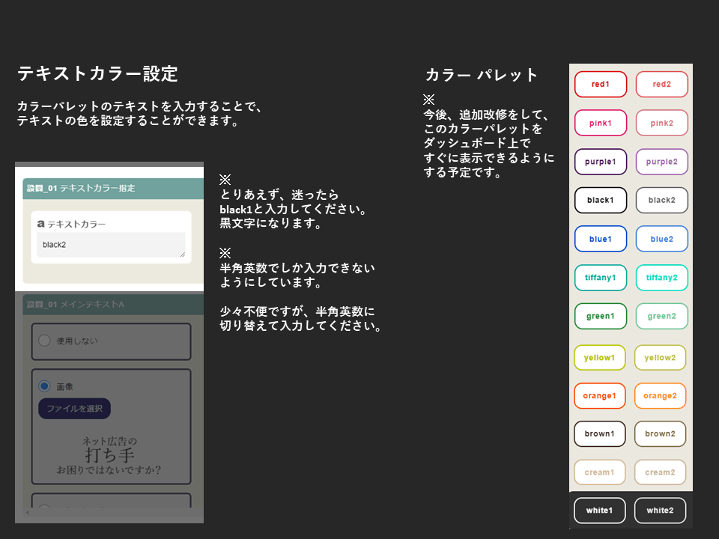The height and width of the screenshot is (539, 719).
Task: Click the ネット広告の打ち手 preview image
Action: pos(109,455)
